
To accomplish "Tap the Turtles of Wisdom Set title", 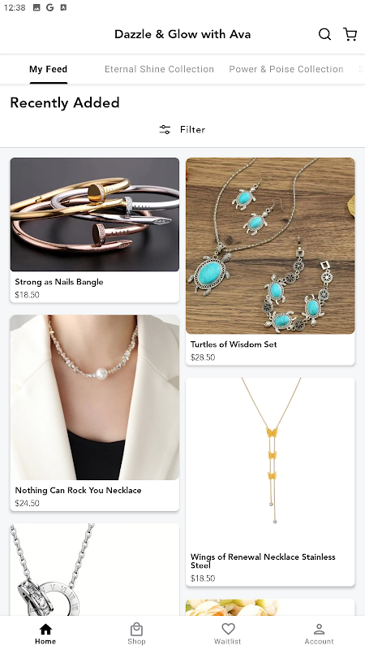I will coord(234,344).
